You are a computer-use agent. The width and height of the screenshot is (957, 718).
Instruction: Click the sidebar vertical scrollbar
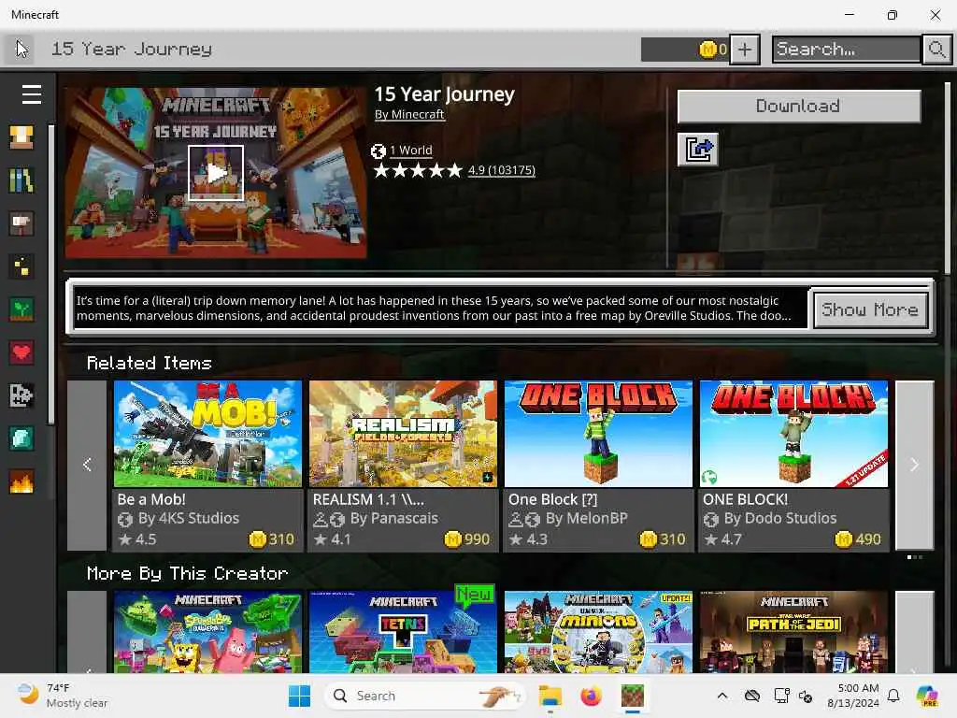51,275
